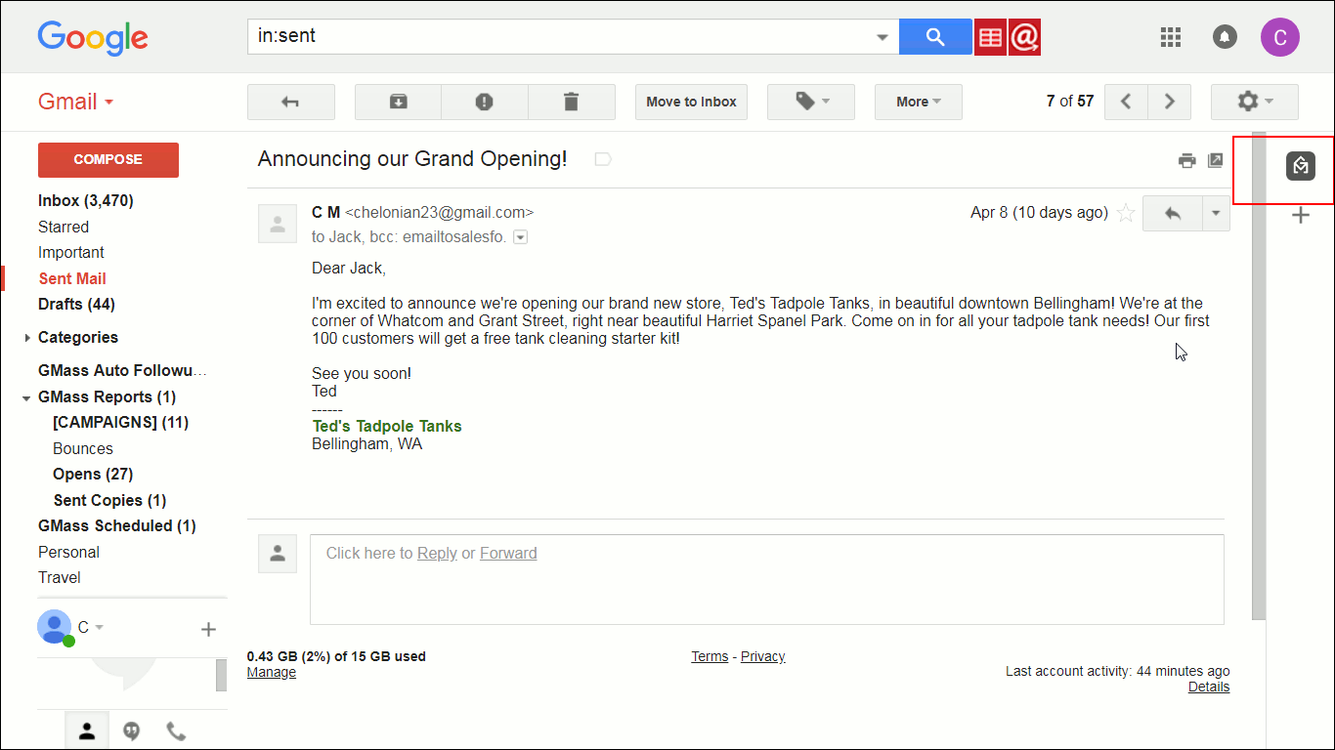Toggle the importance marker beside subject
This screenshot has width=1335, height=750.
tap(603, 159)
